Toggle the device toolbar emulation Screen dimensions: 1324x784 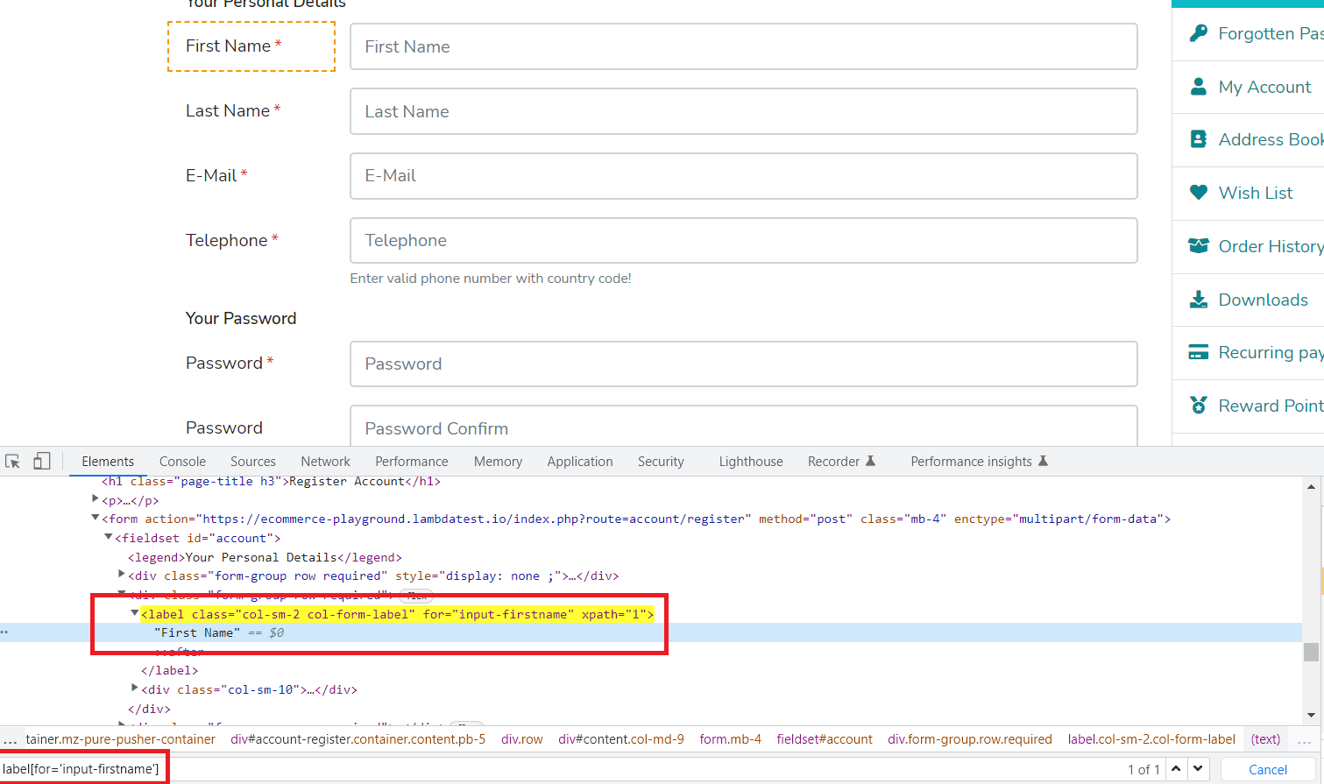click(x=40, y=460)
